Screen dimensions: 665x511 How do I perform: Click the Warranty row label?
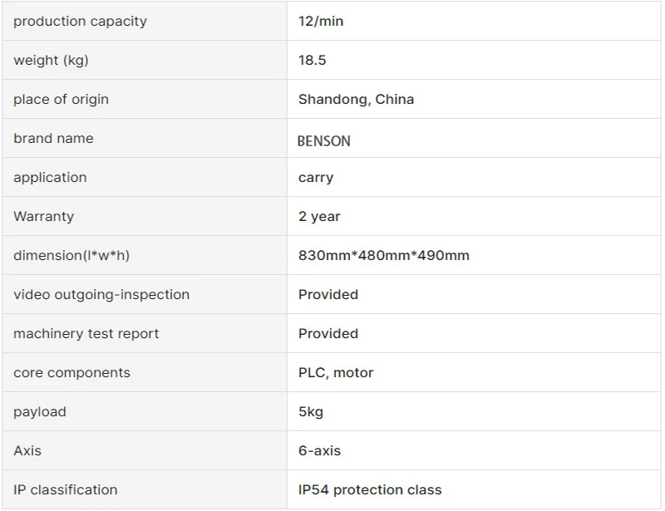click(x=44, y=216)
